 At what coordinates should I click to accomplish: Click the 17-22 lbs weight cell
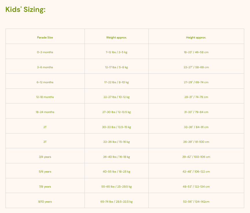click(x=116, y=82)
